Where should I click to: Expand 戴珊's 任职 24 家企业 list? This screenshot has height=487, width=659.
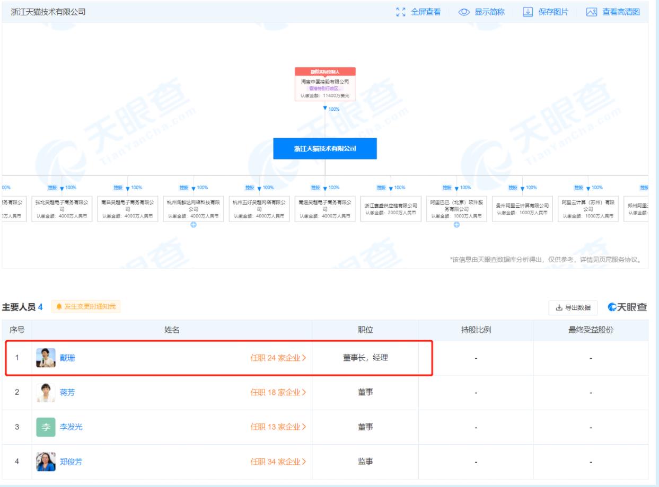click(x=278, y=358)
